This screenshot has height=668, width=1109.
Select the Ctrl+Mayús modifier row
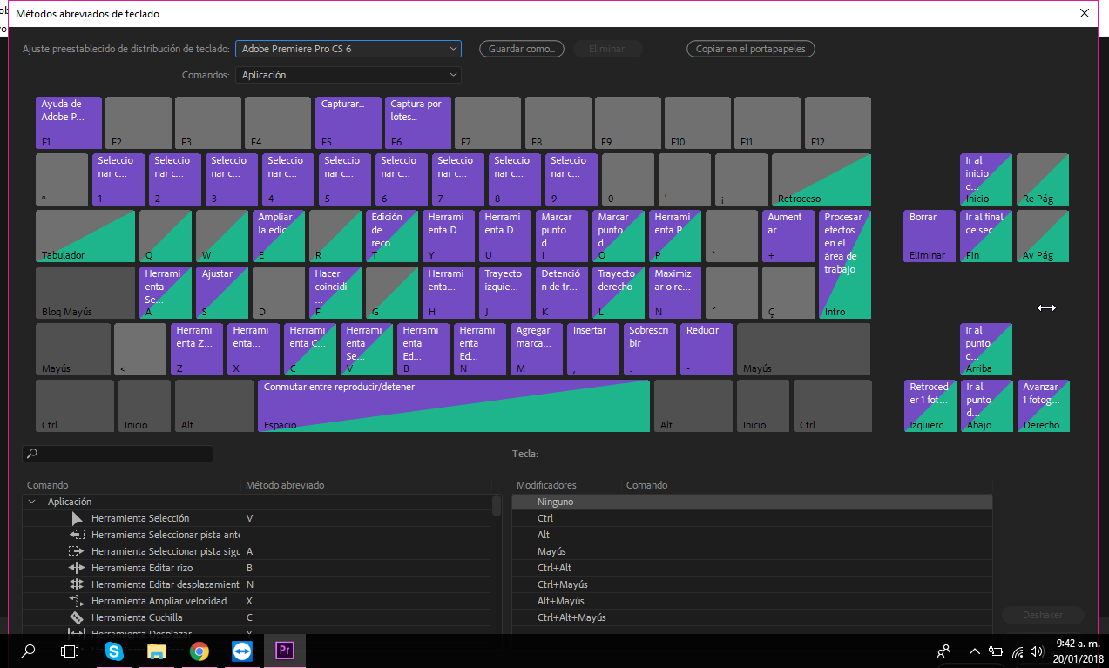point(752,584)
